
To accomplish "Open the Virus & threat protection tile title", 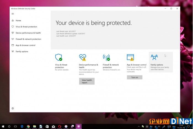I will 61,66.
